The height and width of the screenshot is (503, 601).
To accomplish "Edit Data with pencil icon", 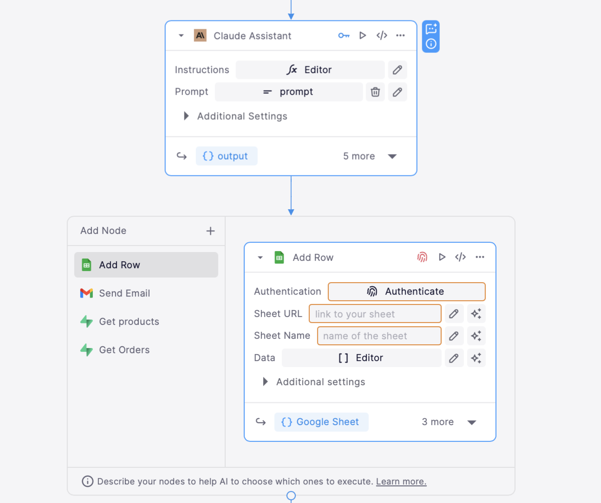I will 454,358.
